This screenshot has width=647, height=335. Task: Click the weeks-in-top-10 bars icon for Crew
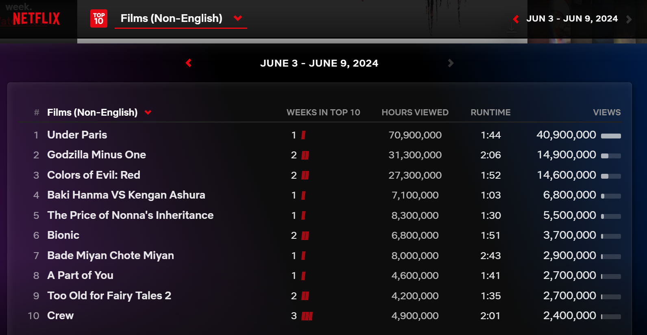pos(307,316)
